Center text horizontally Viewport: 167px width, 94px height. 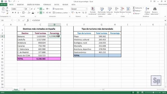pyautogui.click(x=41, y=13)
